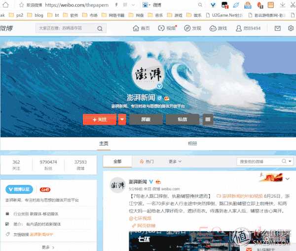View the 37593 posts count
296x251 pixels.
click(x=80, y=165)
